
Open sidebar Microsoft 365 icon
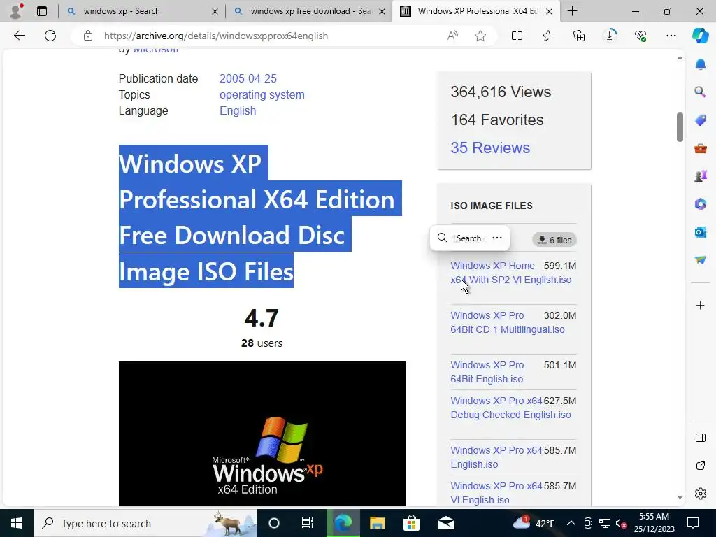(x=701, y=204)
